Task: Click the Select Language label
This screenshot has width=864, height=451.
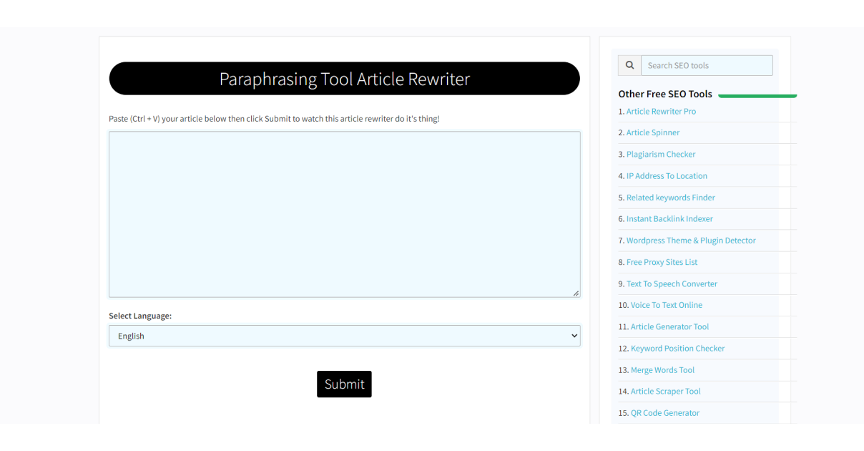Action: click(x=140, y=316)
